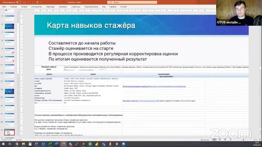This screenshot has height=147, width=262.
Task: Select slide 10 thumbnail
Action: coord(9,59)
